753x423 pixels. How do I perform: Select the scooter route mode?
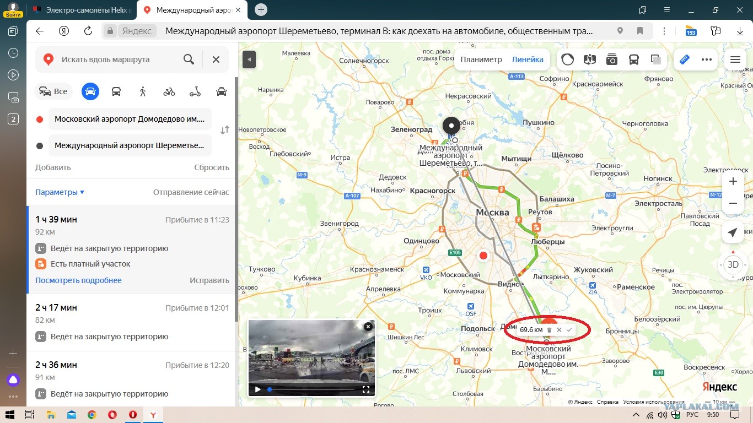[195, 91]
